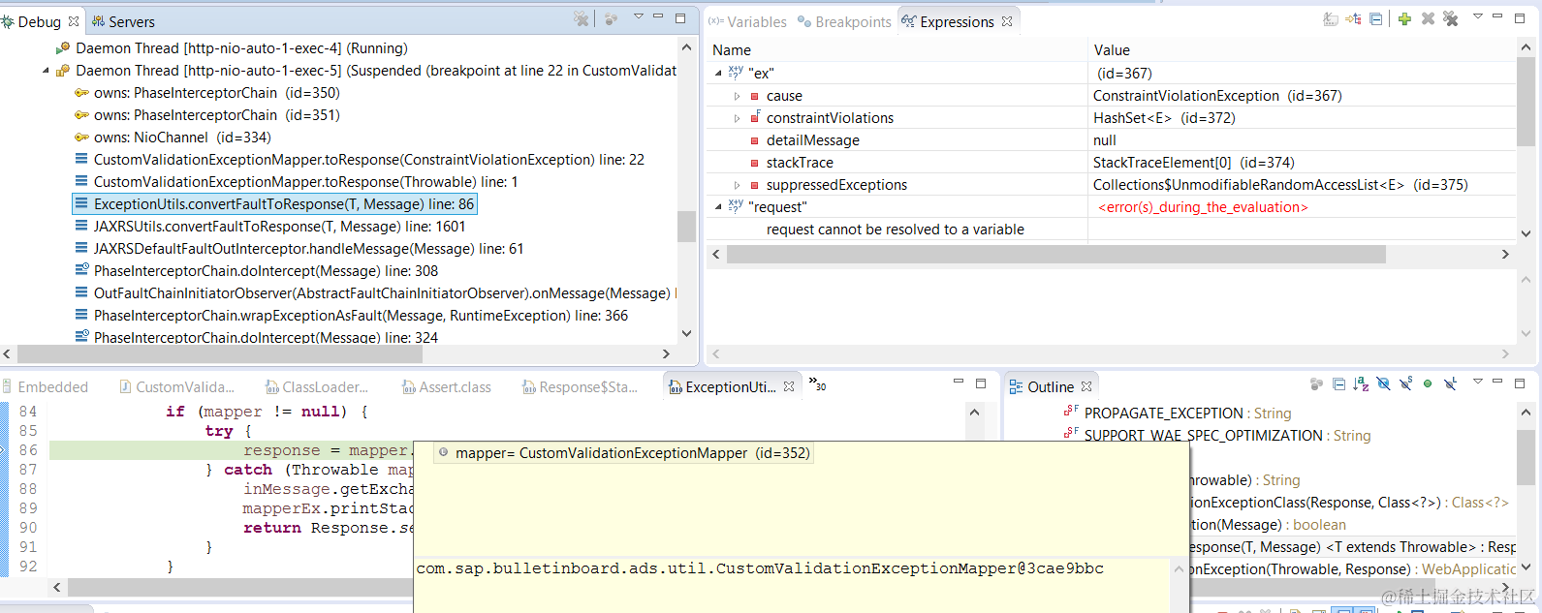
Task: Open the ClassLoader... editor tab
Action: tap(316, 387)
